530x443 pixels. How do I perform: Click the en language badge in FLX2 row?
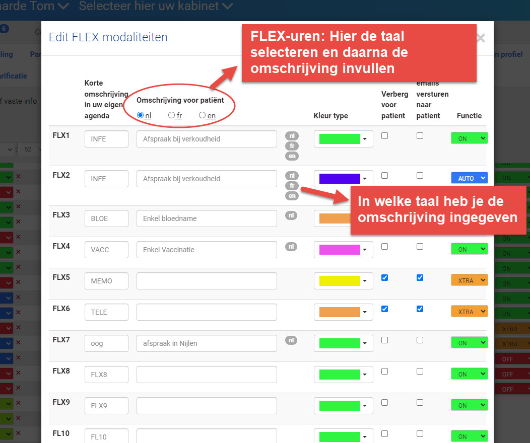coord(292,196)
